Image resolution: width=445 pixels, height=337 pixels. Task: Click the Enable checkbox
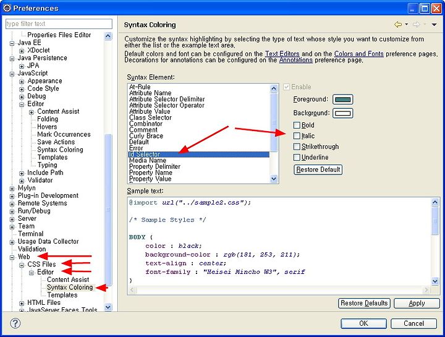point(286,87)
